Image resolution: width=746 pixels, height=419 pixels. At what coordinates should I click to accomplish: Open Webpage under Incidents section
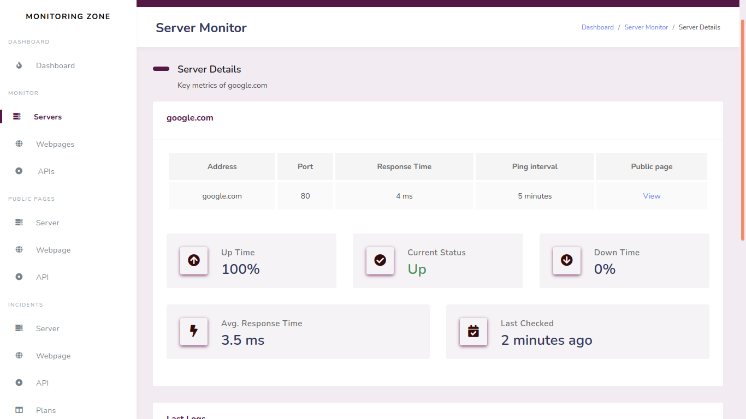[53, 356]
